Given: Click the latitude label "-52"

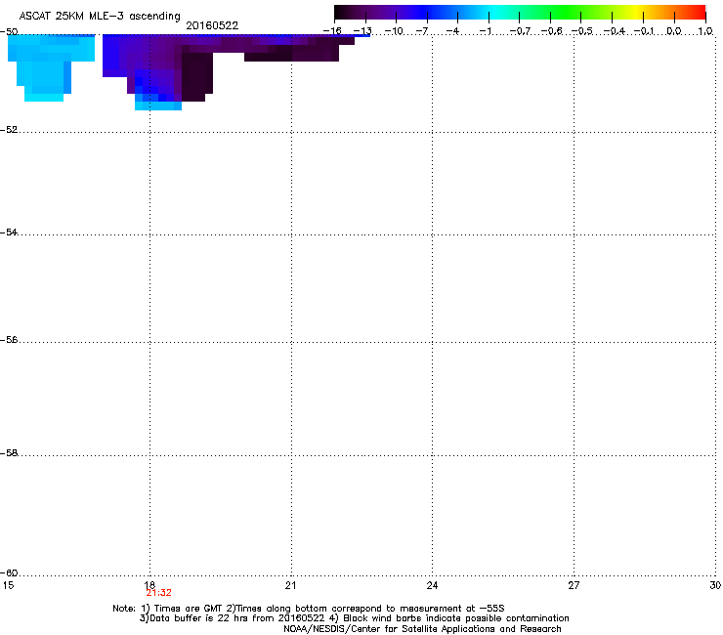Looking at the screenshot, I should [x=9, y=130].
